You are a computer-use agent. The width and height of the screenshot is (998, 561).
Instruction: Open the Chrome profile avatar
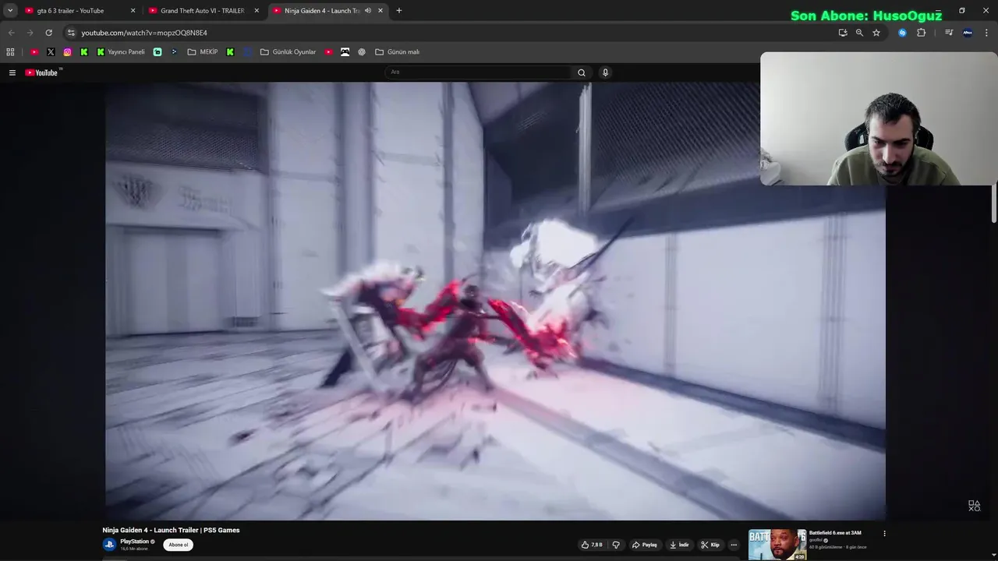968,33
